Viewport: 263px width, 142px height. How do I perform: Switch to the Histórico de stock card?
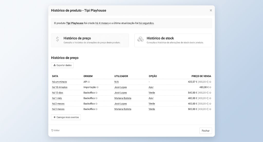tap(173, 40)
